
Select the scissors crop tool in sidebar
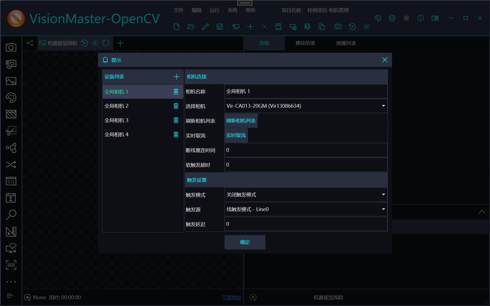[11, 131]
